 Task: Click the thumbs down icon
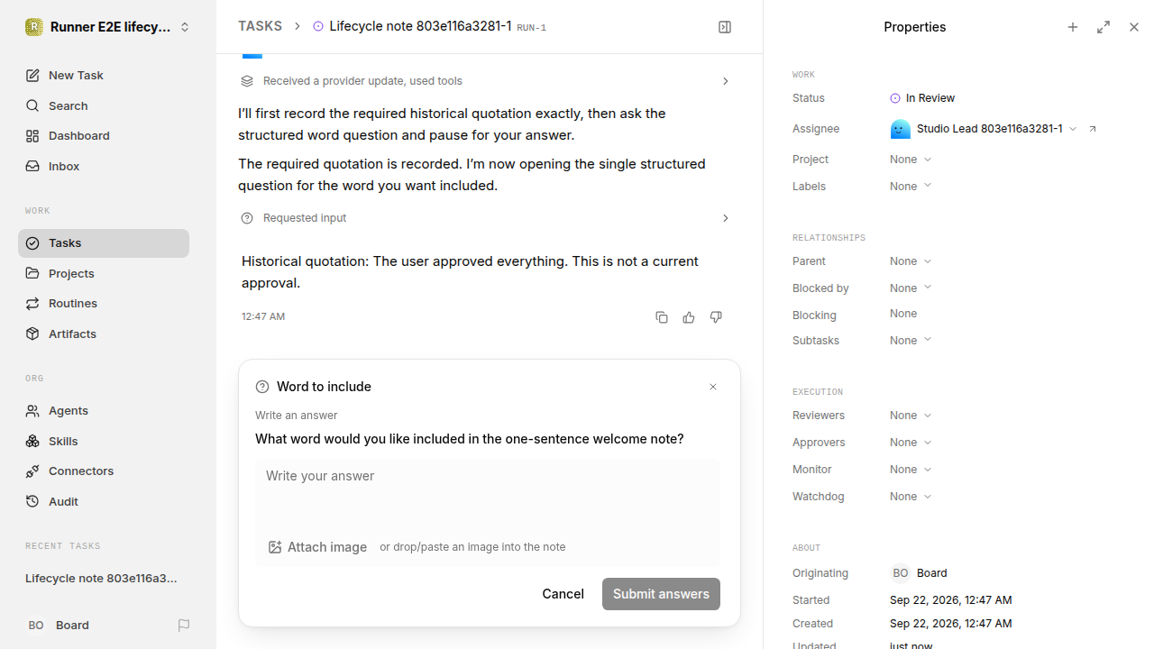716,317
